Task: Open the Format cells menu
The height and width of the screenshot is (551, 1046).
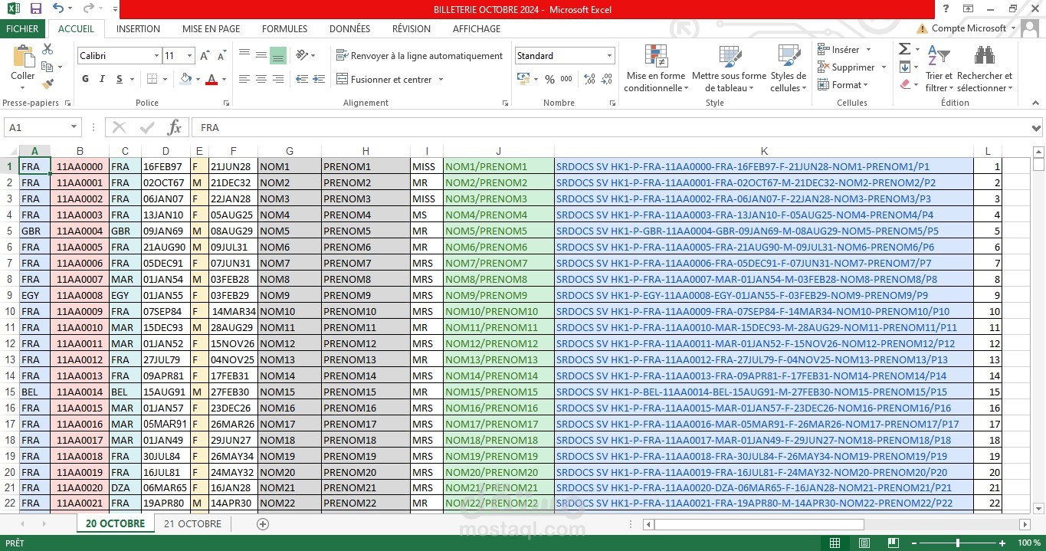Action: (x=844, y=84)
